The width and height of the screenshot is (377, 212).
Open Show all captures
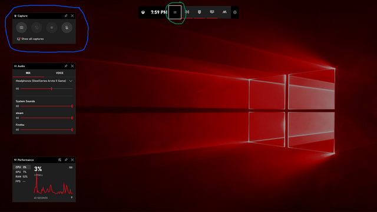tap(30, 39)
